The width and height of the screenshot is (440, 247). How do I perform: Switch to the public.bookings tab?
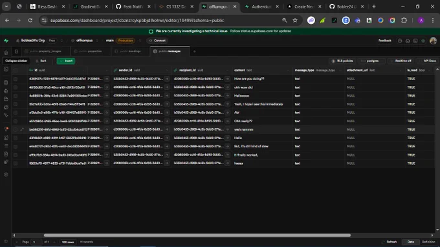tap(130, 52)
